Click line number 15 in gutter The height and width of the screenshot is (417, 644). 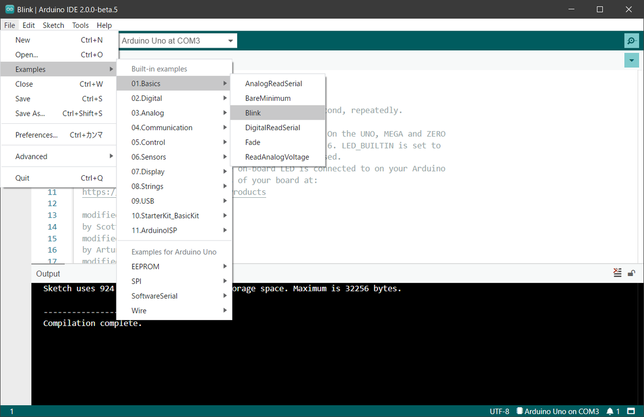pyautogui.click(x=52, y=239)
